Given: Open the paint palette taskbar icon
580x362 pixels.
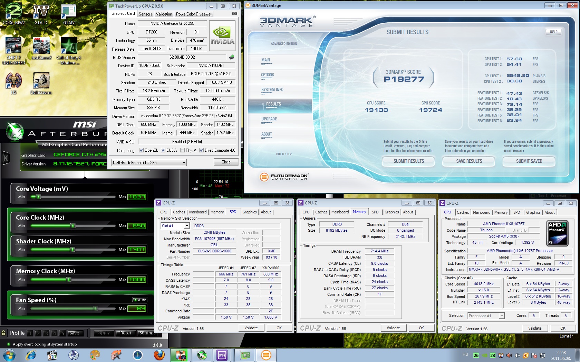Looking at the screenshot, I should 95,355.
